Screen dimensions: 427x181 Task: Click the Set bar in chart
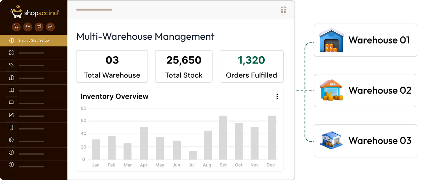(223, 137)
